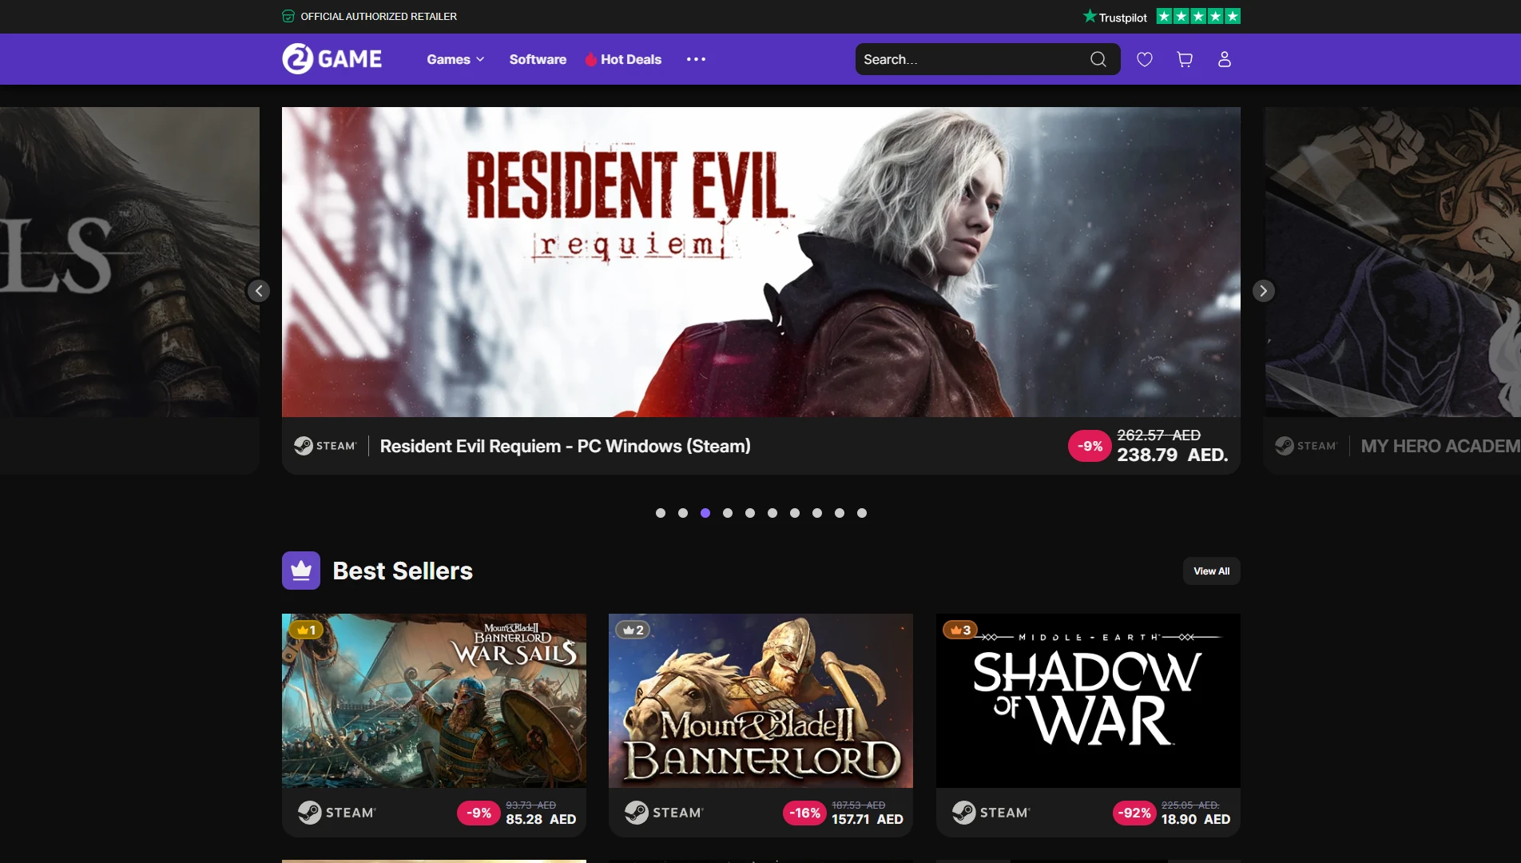Click the 85.28 AED price

pos(541,819)
